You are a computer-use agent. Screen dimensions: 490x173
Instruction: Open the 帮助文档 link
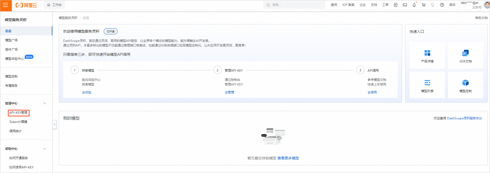pos(481,18)
